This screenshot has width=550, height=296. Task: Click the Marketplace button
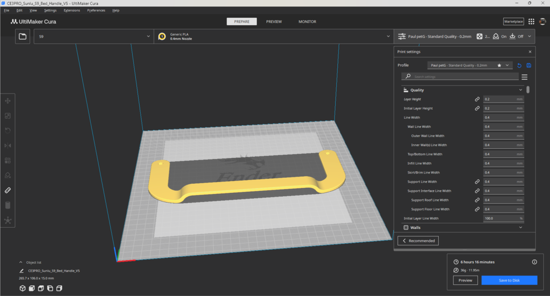(x=513, y=21)
